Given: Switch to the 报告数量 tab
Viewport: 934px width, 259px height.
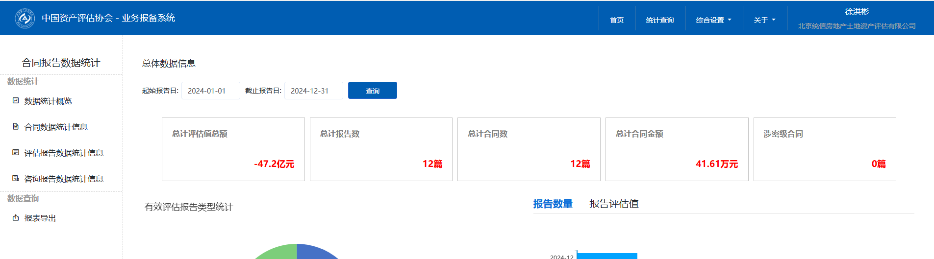Looking at the screenshot, I should tap(553, 204).
